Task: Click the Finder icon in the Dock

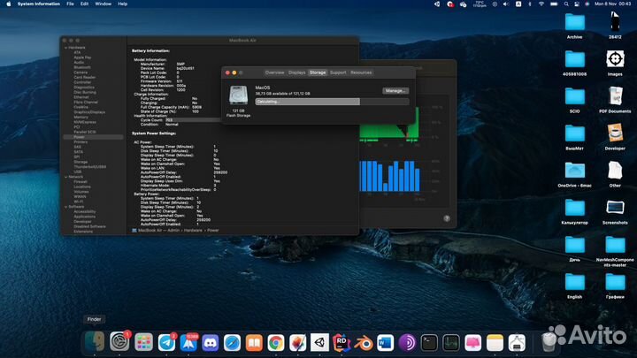Action: tap(95, 342)
